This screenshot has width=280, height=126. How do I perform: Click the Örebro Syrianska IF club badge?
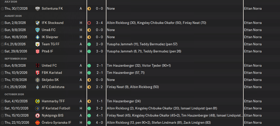[x=37, y=122]
